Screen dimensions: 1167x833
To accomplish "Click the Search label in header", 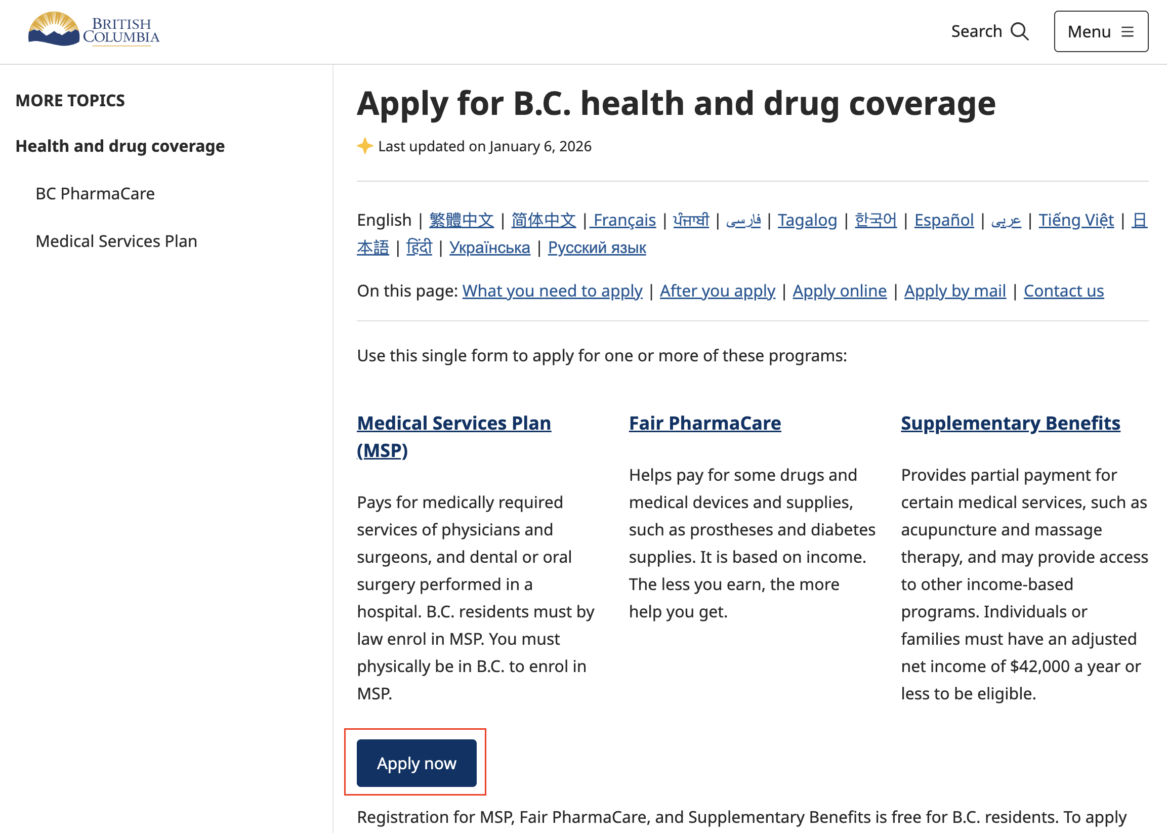I will (976, 31).
